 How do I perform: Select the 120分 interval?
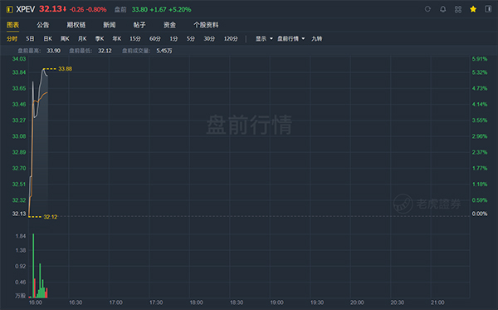point(231,38)
